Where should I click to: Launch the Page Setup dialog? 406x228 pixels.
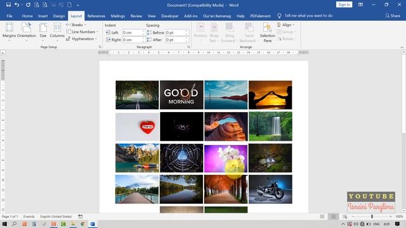pos(100,47)
